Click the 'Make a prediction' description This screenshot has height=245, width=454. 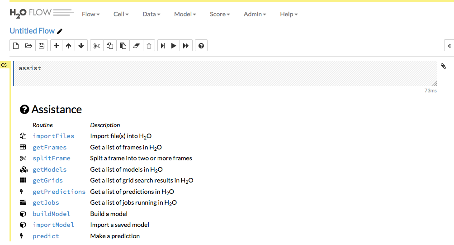coord(115,236)
